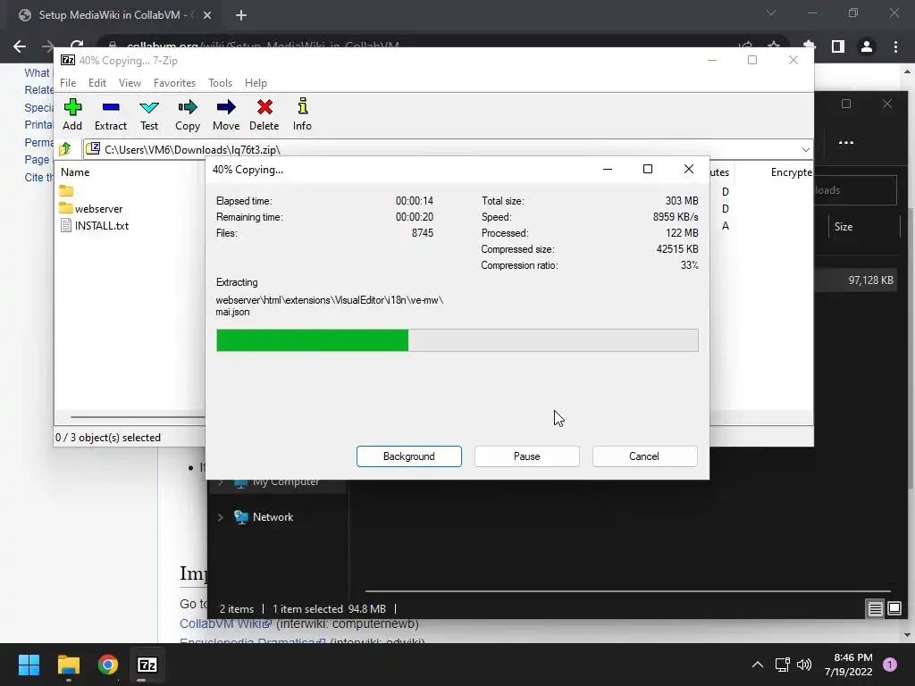
Task: Open the Windows Start menu
Action: [x=29, y=665]
